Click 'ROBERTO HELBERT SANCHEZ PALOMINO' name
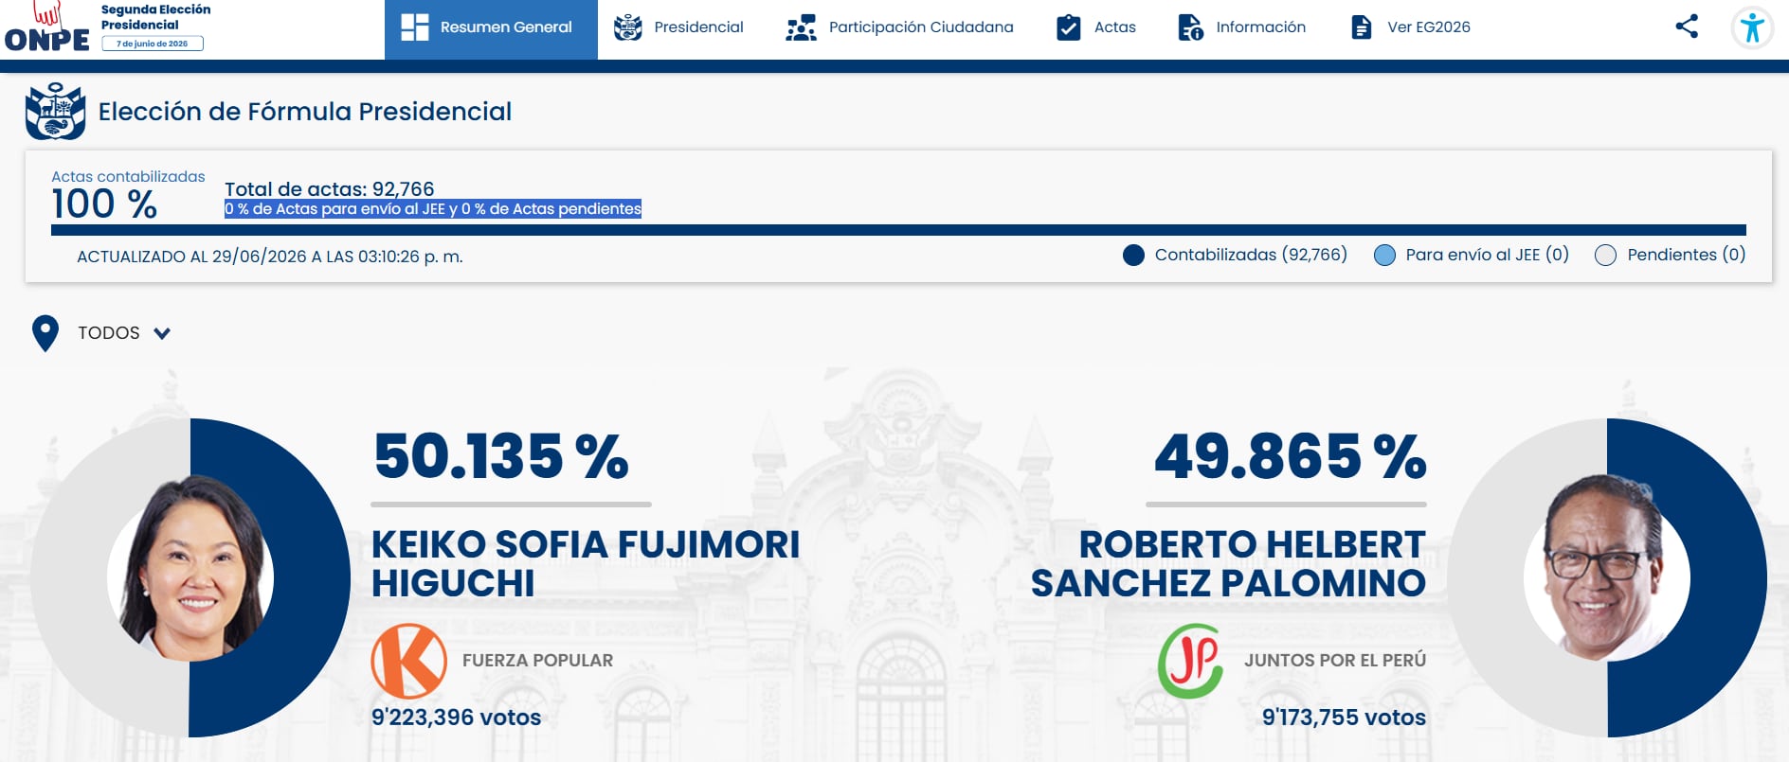Screen dimensions: 1789x762 pos(1228,564)
